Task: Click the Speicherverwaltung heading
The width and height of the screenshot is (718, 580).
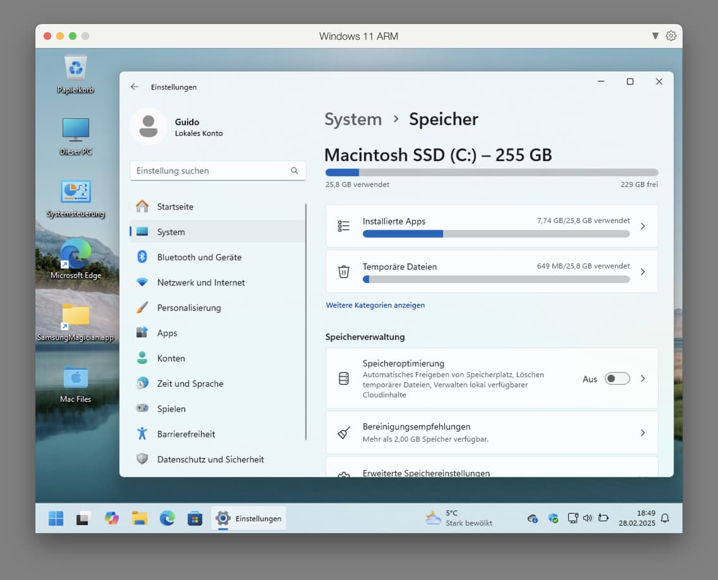Action: [x=365, y=337]
